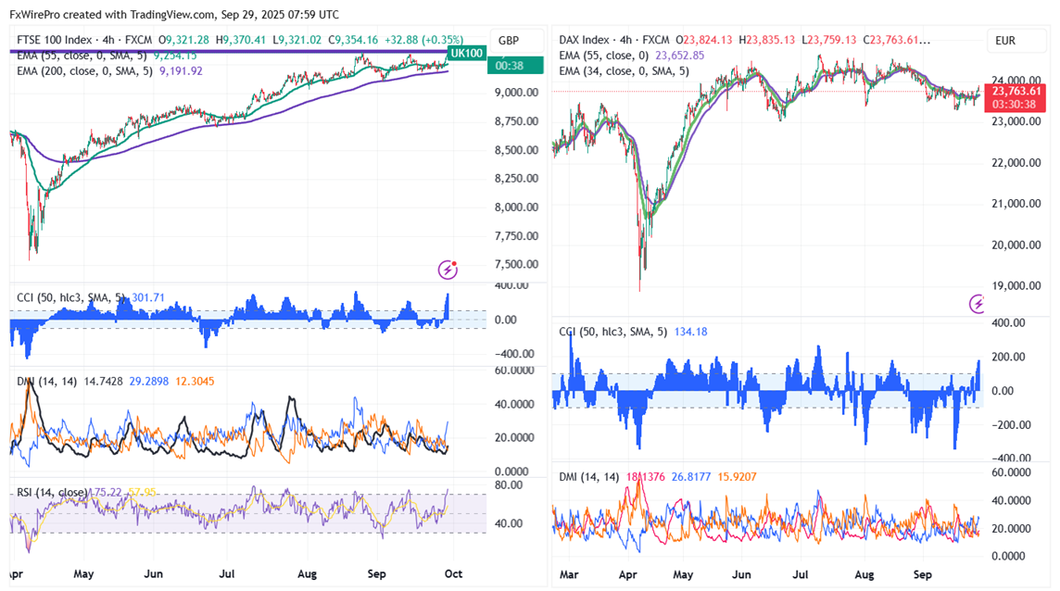The image size is (1060, 591).
Task: Click the FTSE close value C9,354.16
Action: (354, 41)
